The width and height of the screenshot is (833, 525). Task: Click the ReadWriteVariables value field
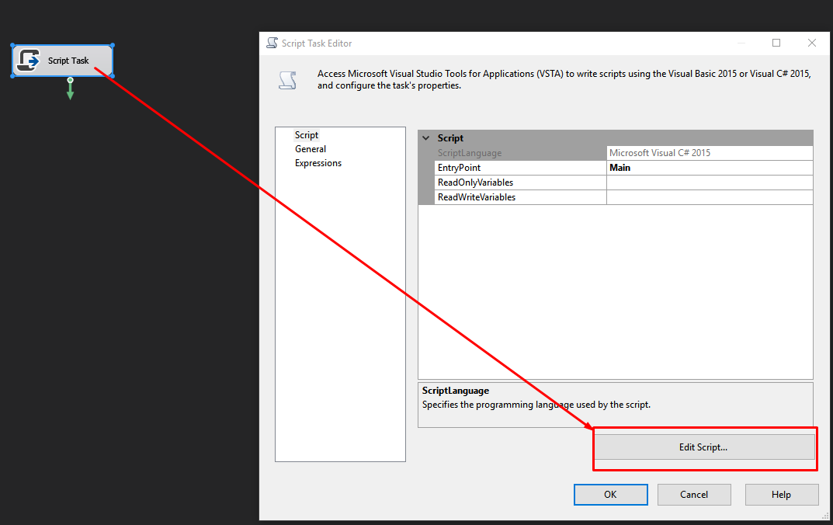point(709,197)
